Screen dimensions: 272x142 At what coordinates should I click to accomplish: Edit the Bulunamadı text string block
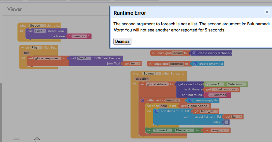218,95
